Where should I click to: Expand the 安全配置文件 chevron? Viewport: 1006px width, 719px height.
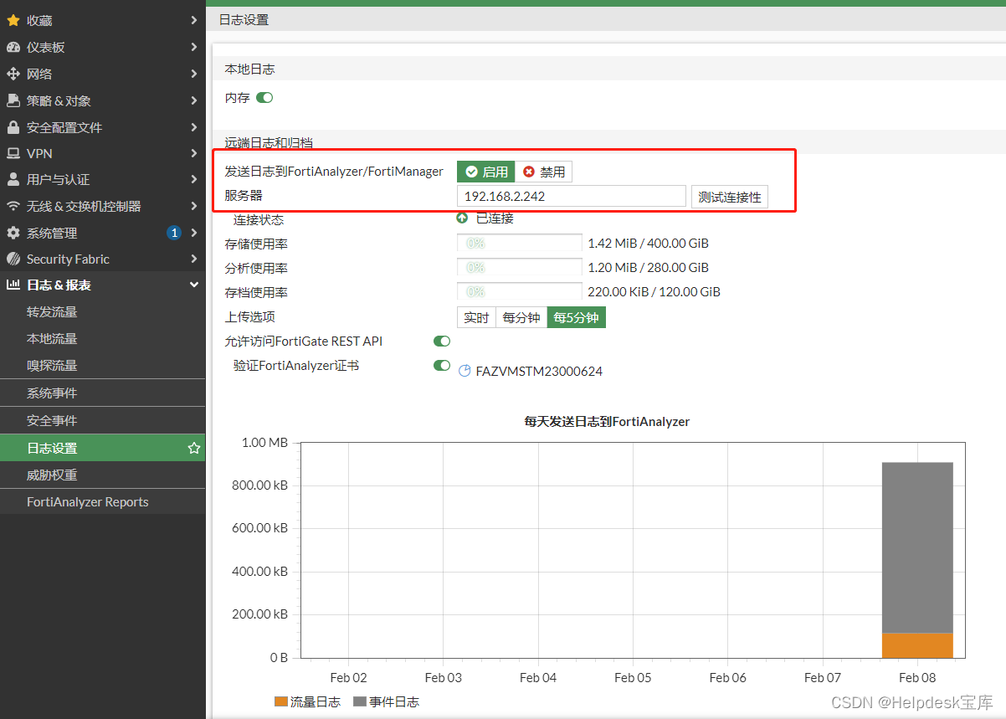pos(194,127)
